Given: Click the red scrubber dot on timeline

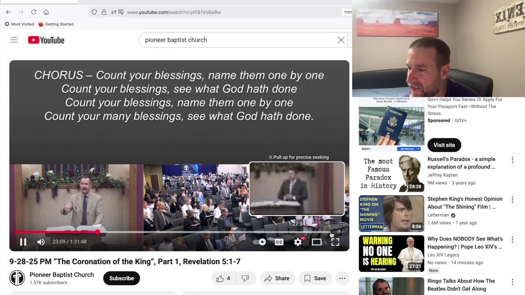Looking at the screenshot, I should point(98,232).
